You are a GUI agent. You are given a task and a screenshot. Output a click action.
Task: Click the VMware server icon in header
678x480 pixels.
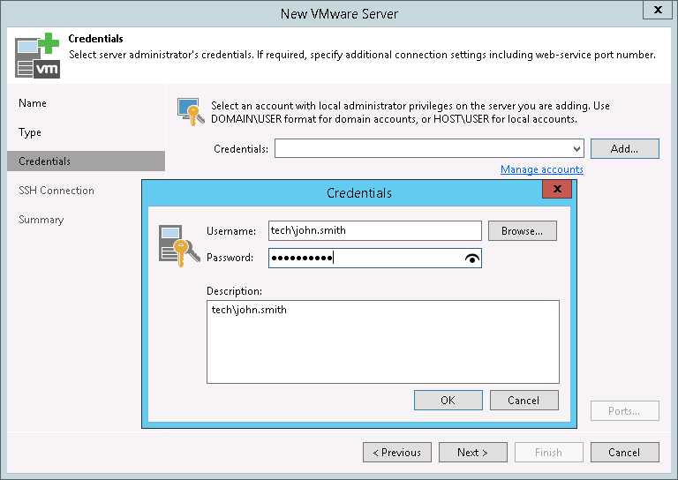click(x=37, y=56)
